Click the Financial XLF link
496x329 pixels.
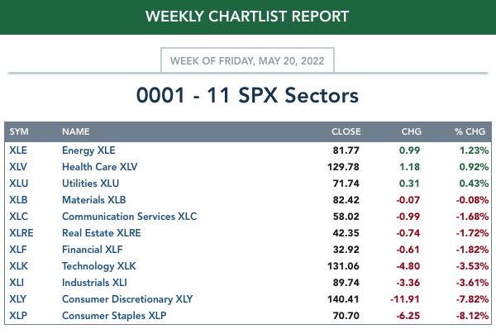(93, 250)
